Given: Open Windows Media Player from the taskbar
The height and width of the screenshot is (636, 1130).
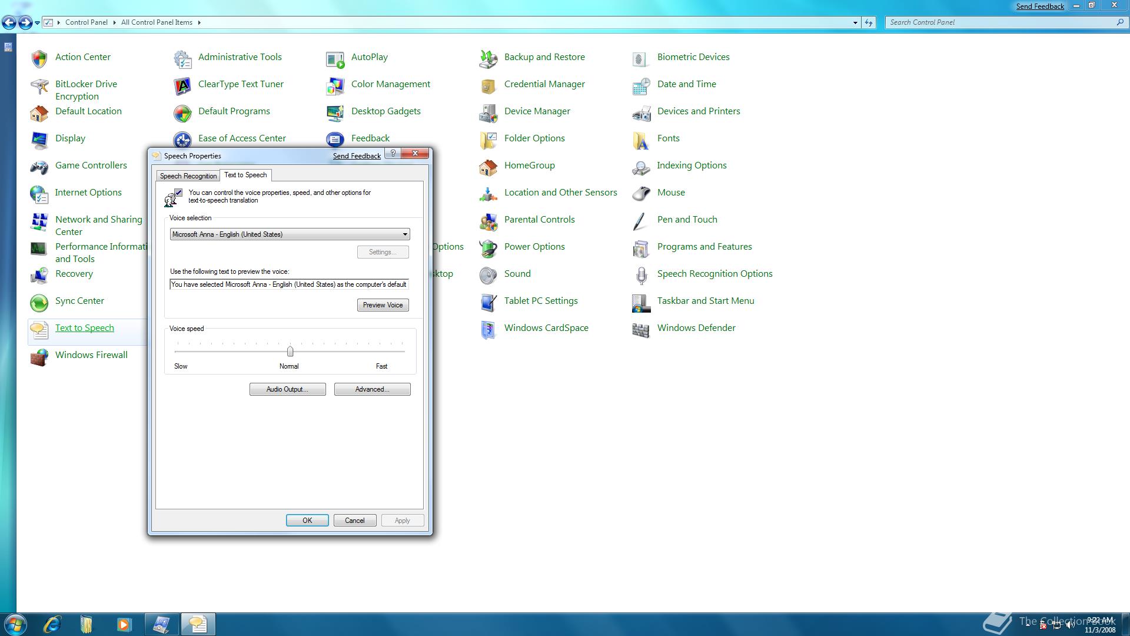Looking at the screenshot, I should click(124, 624).
